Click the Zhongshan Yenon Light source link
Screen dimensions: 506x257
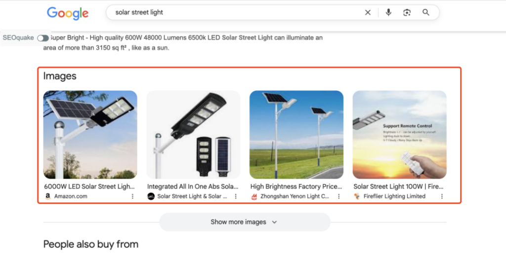pos(295,196)
